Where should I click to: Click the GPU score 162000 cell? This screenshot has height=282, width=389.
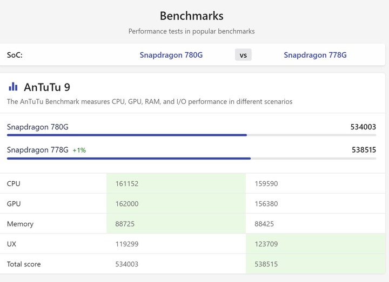[x=127, y=204]
